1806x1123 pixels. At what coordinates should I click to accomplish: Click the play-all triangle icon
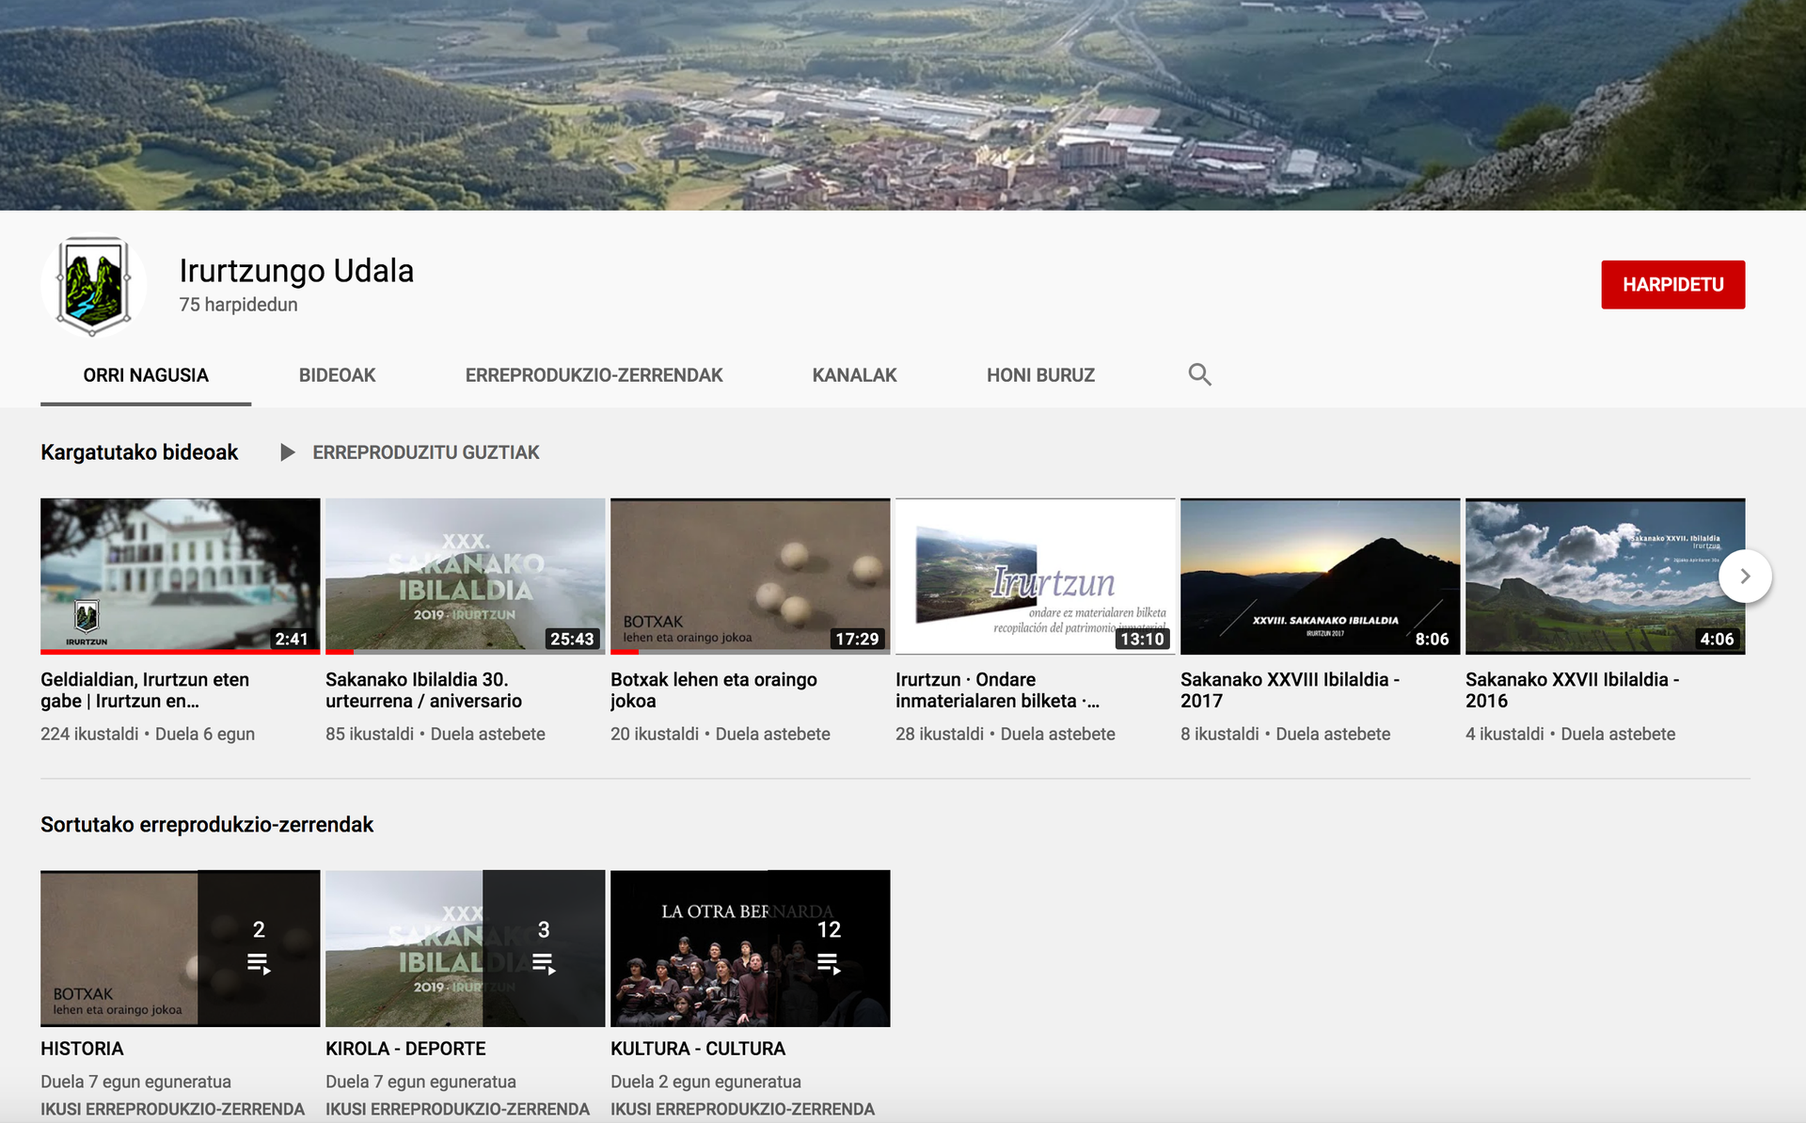pos(288,452)
